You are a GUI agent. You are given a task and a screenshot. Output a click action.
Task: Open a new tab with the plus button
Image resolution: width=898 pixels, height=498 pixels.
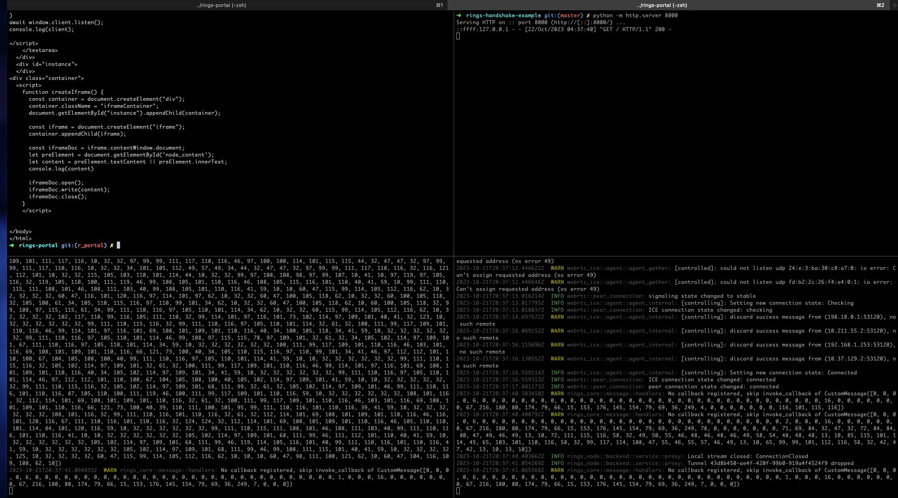894,5
